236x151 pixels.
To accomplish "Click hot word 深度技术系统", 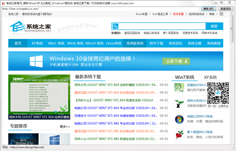I will tap(190, 33).
